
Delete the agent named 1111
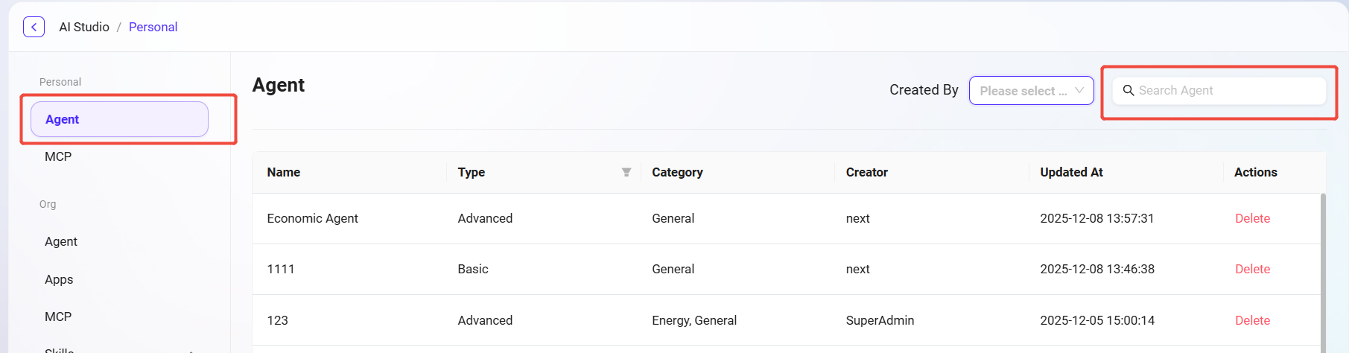coord(1252,269)
